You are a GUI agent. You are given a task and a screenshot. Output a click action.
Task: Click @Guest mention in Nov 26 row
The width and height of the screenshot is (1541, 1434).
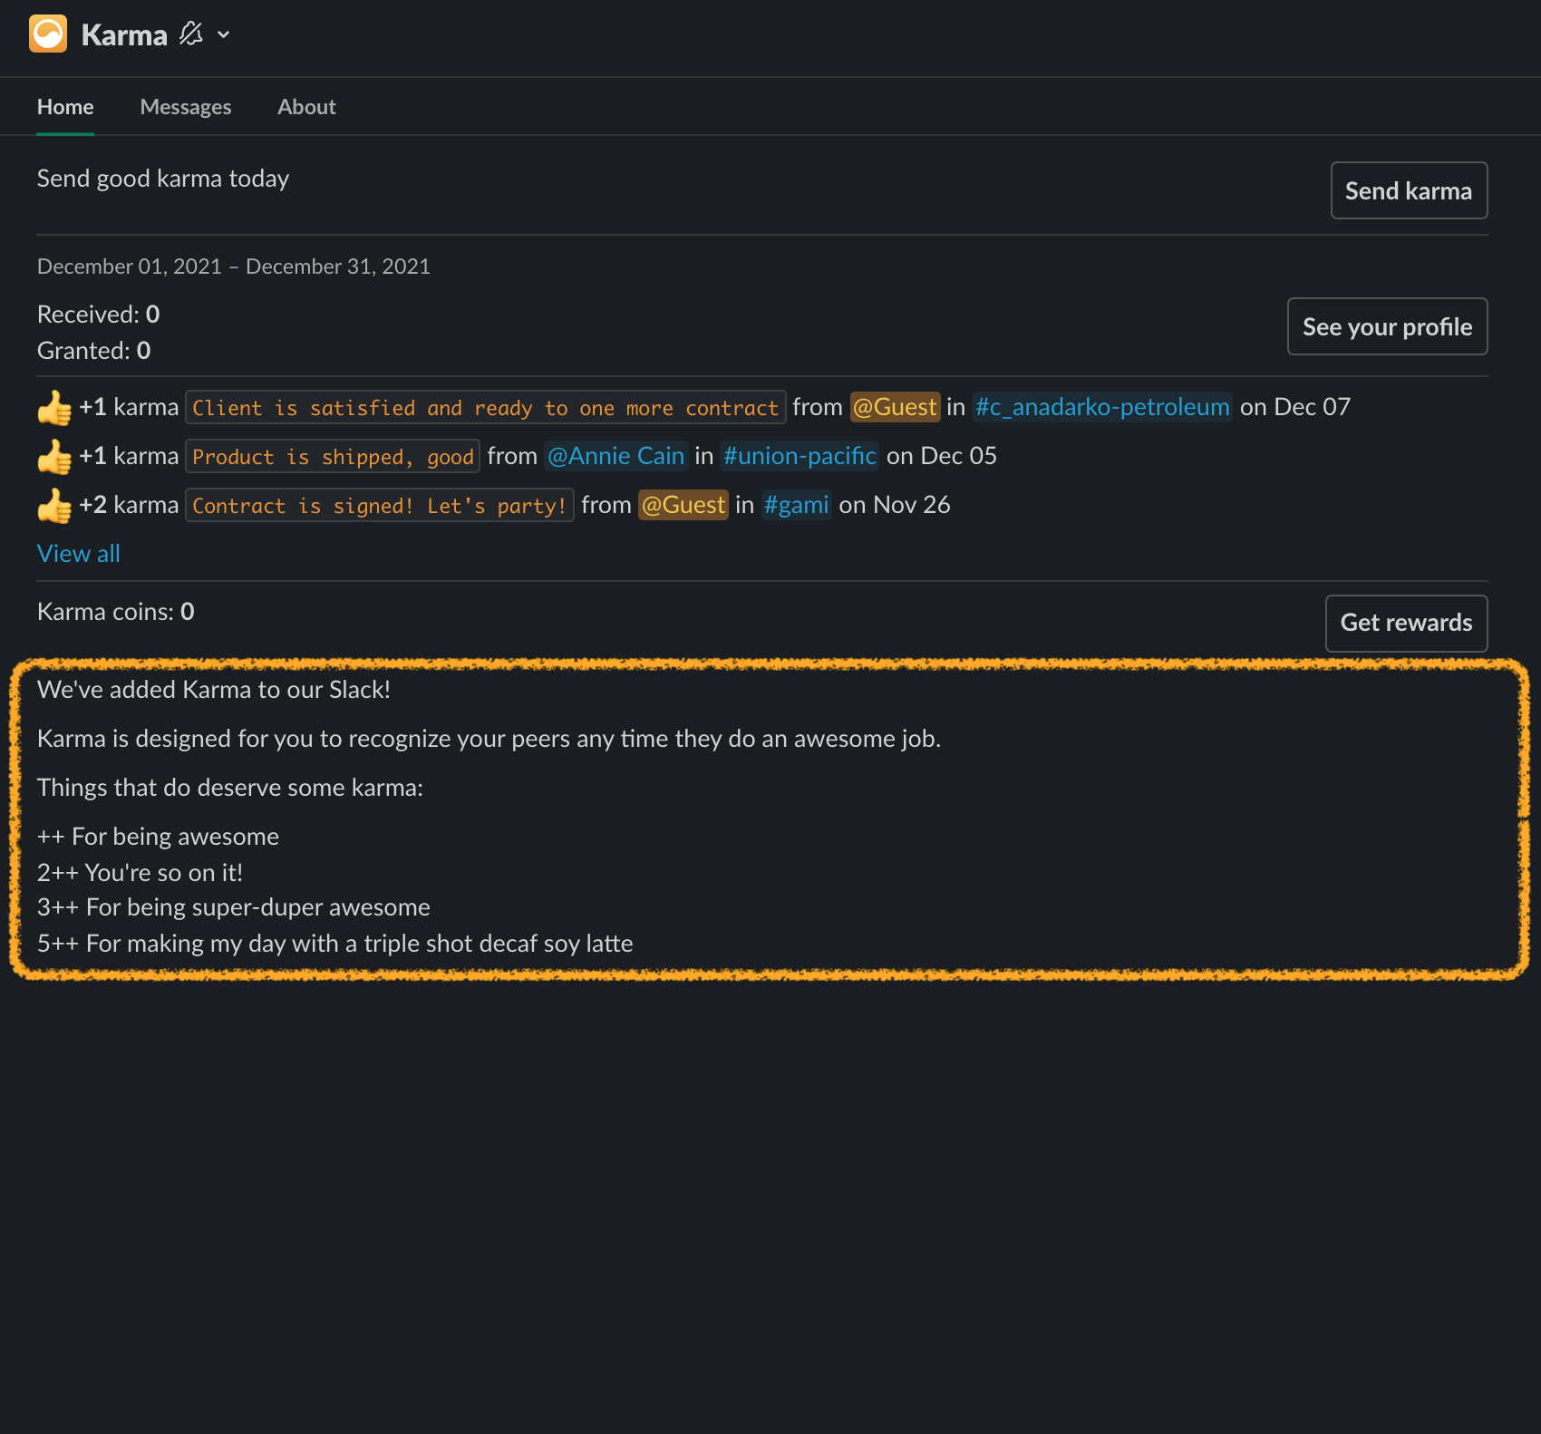[683, 505]
